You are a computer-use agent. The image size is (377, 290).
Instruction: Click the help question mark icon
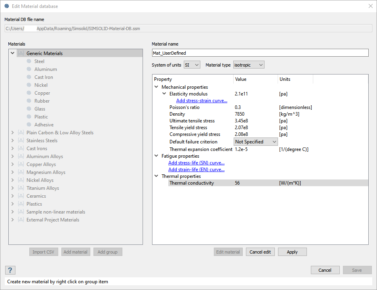tap(10, 270)
